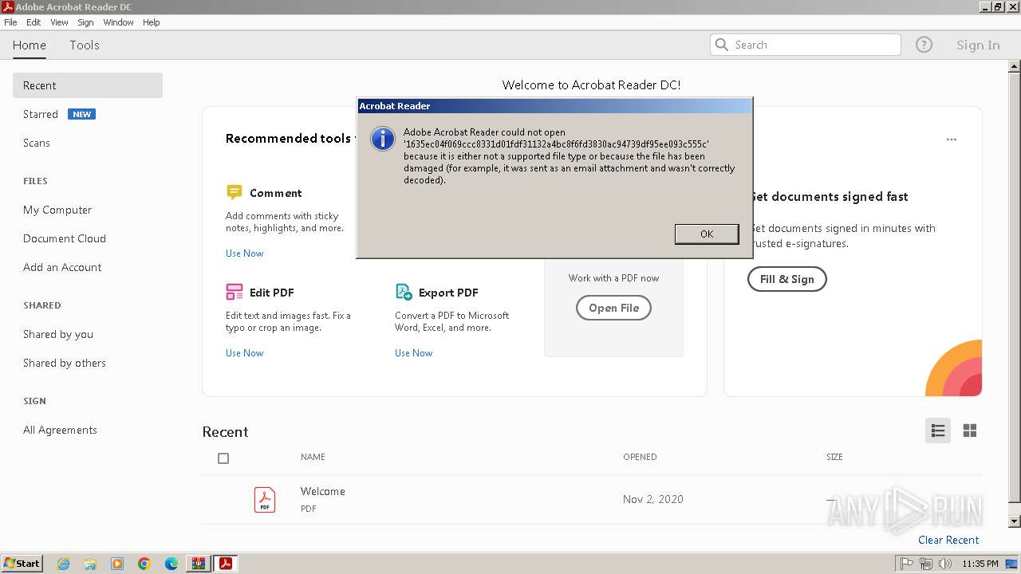The image size is (1021, 574).
Task: Click the Open File button
Action: tap(613, 308)
